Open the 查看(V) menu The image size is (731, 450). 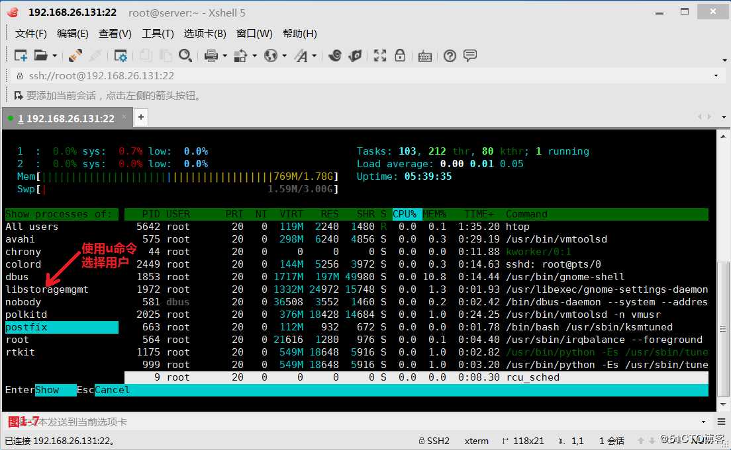[x=115, y=34]
